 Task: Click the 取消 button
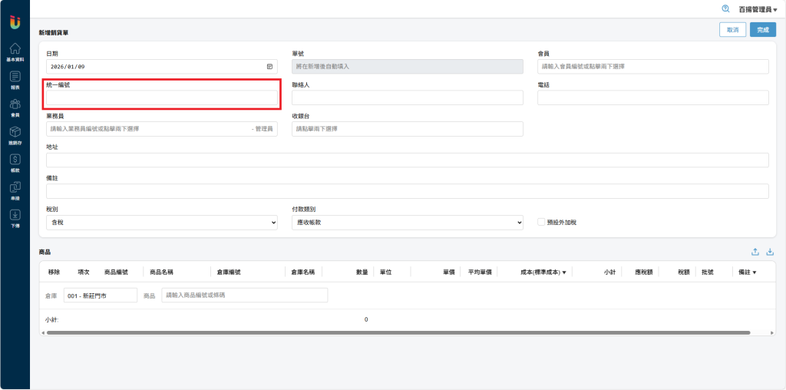pyautogui.click(x=732, y=29)
